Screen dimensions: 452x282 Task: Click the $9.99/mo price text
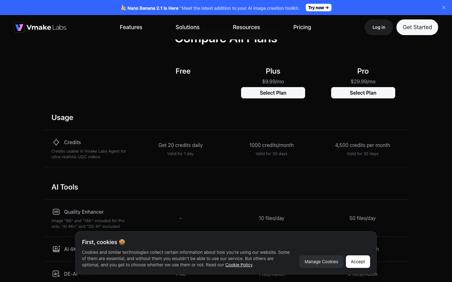pos(273,81)
